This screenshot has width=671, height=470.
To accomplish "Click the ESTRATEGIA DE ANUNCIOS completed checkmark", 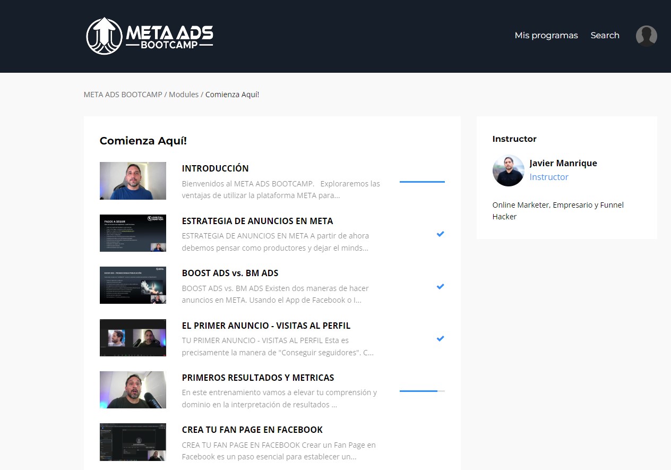I will coord(440,234).
